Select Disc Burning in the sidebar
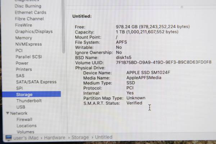 pyautogui.click(x=28, y=6)
